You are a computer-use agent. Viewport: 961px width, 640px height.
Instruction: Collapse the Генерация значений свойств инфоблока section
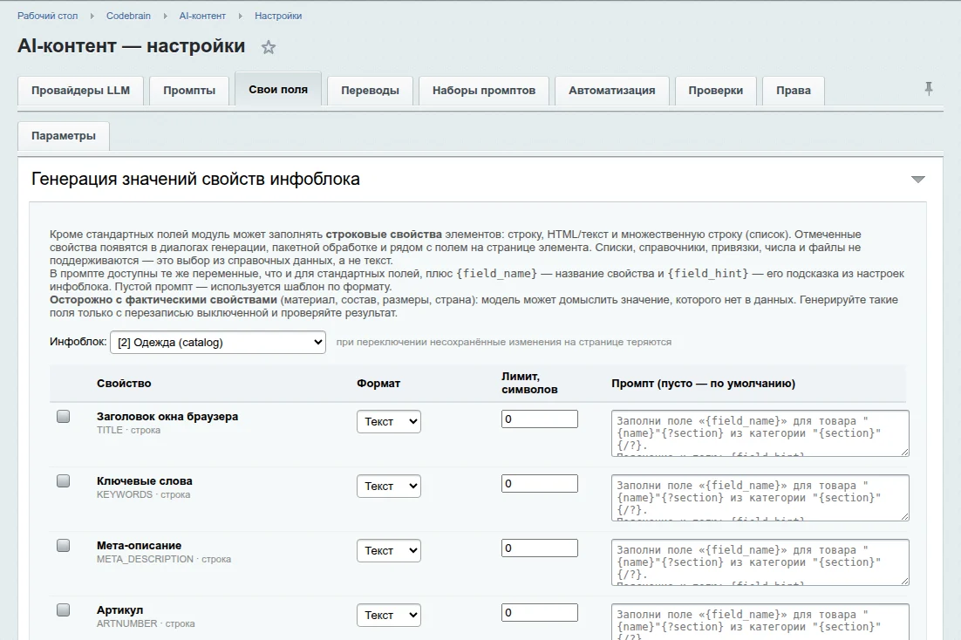coord(917,179)
